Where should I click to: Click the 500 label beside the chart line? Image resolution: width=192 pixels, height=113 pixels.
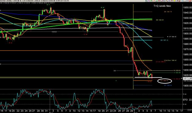click(x=115, y=71)
